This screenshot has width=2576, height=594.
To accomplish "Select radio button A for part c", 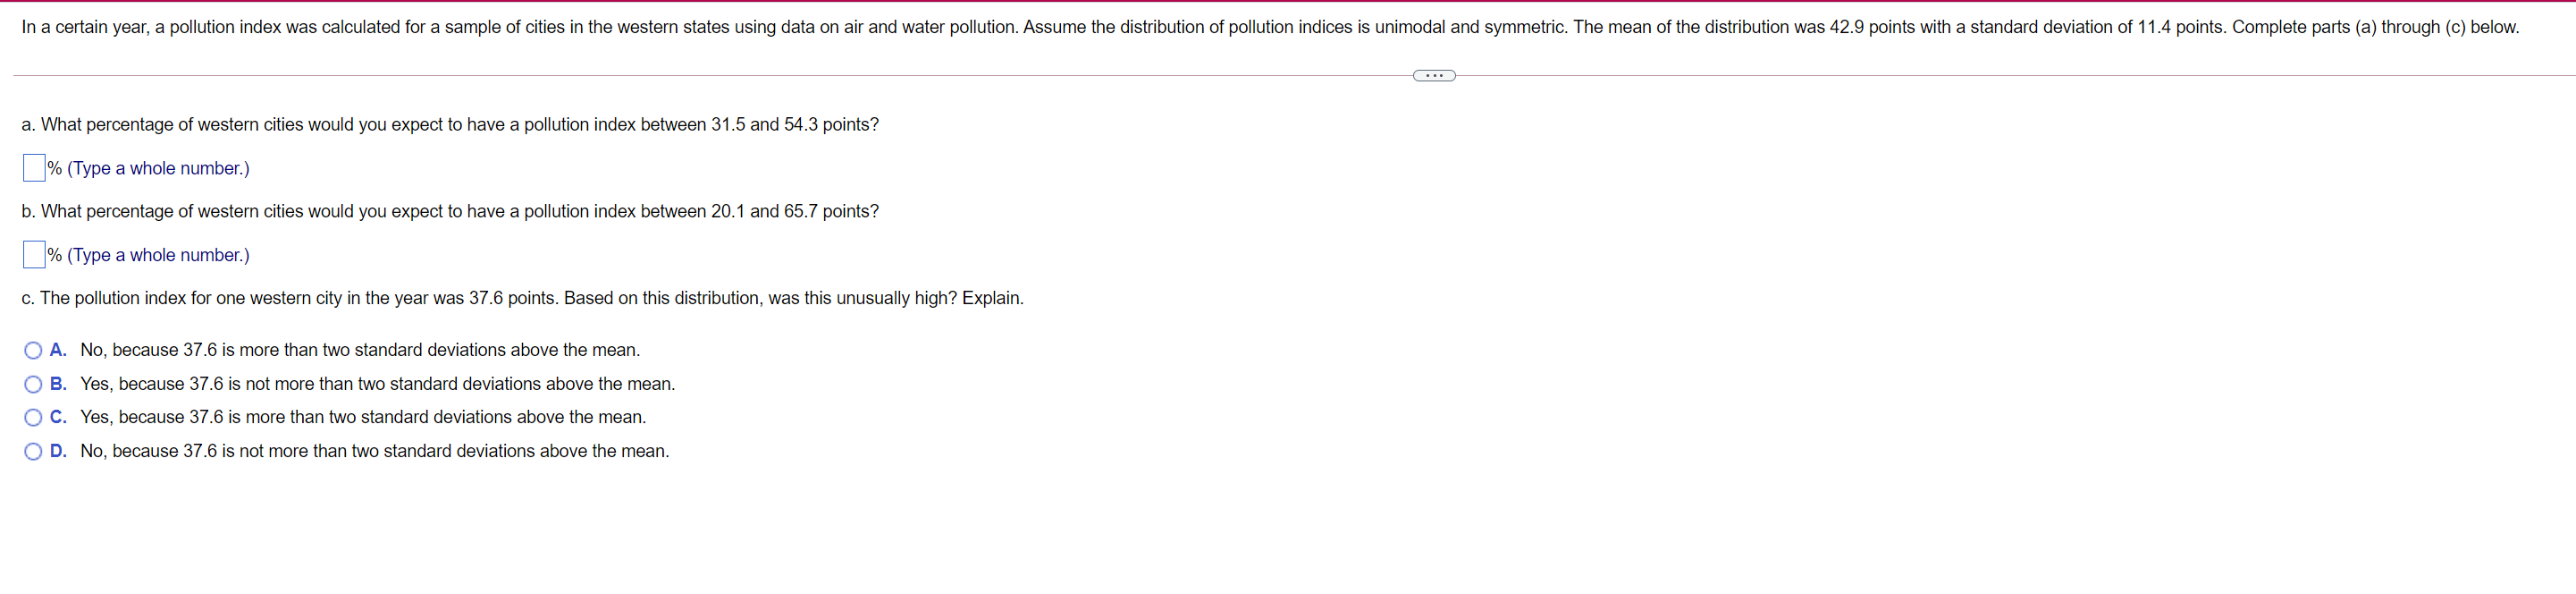I will click(33, 350).
